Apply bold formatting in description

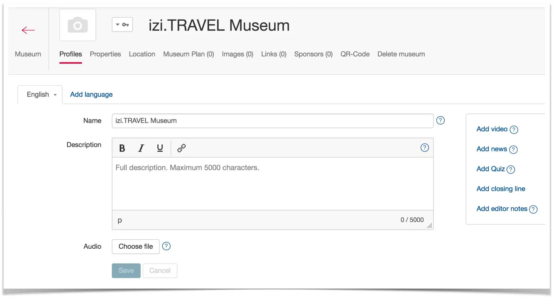point(122,148)
